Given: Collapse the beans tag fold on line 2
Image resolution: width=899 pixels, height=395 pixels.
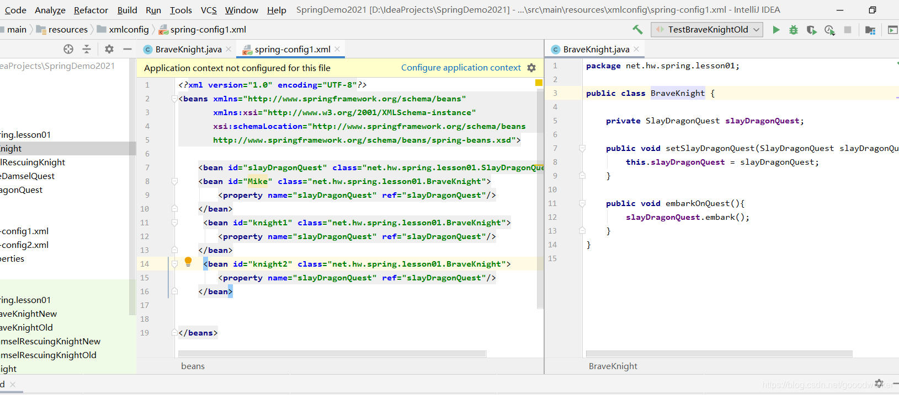Looking at the screenshot, I should 174,99.
